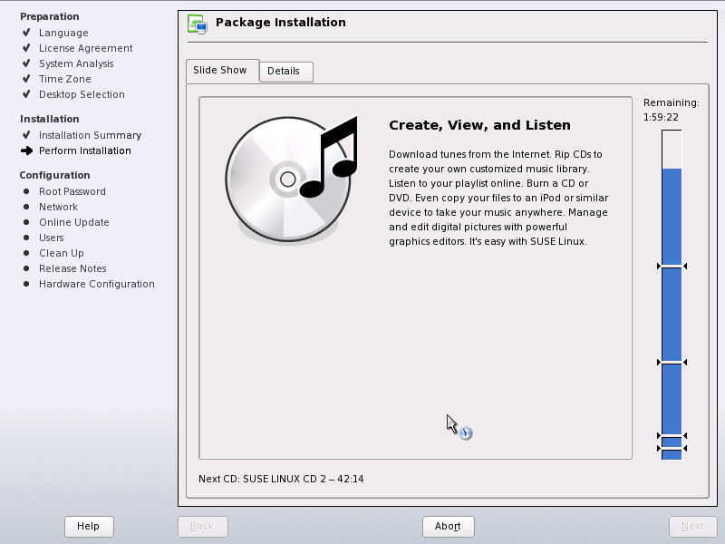Click the Configuration section heading

pos(54,175)
